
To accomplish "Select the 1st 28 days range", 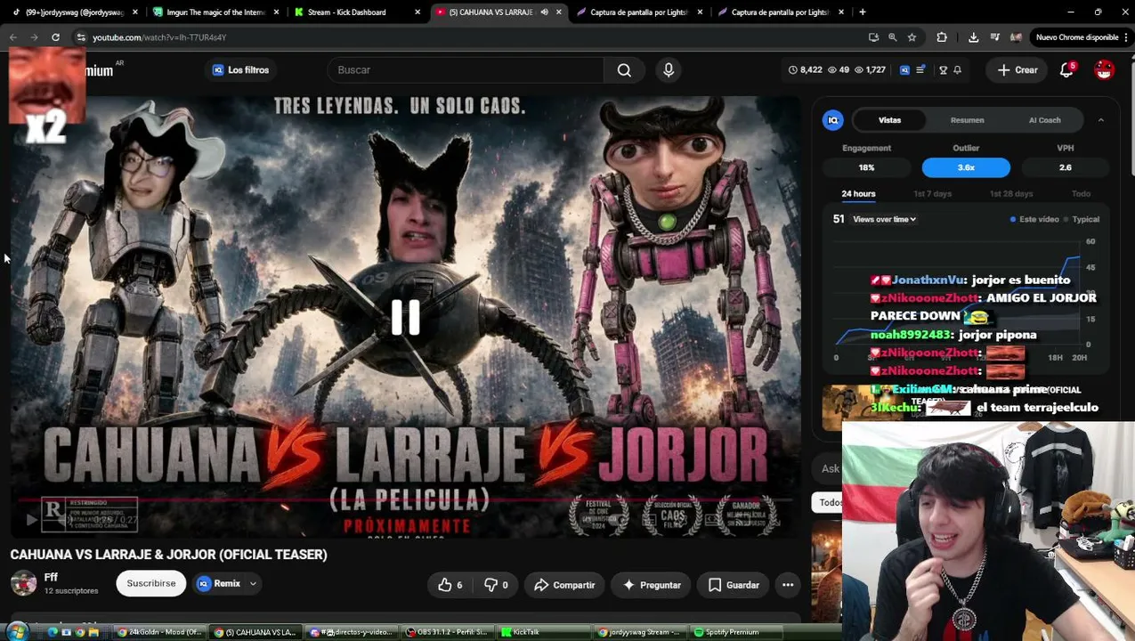I will [x=1010, y=193].
